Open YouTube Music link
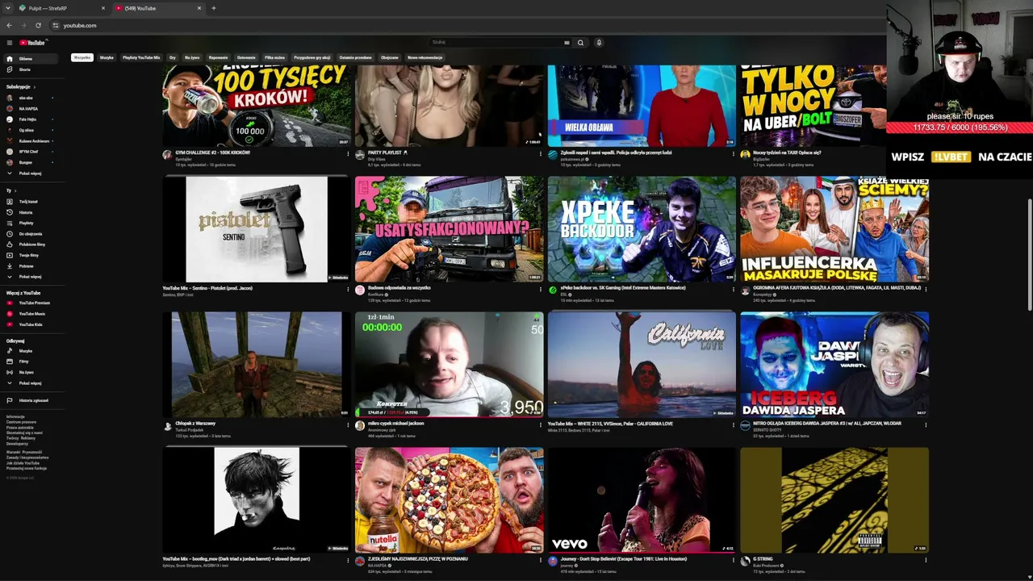 (x=29, y=314)
